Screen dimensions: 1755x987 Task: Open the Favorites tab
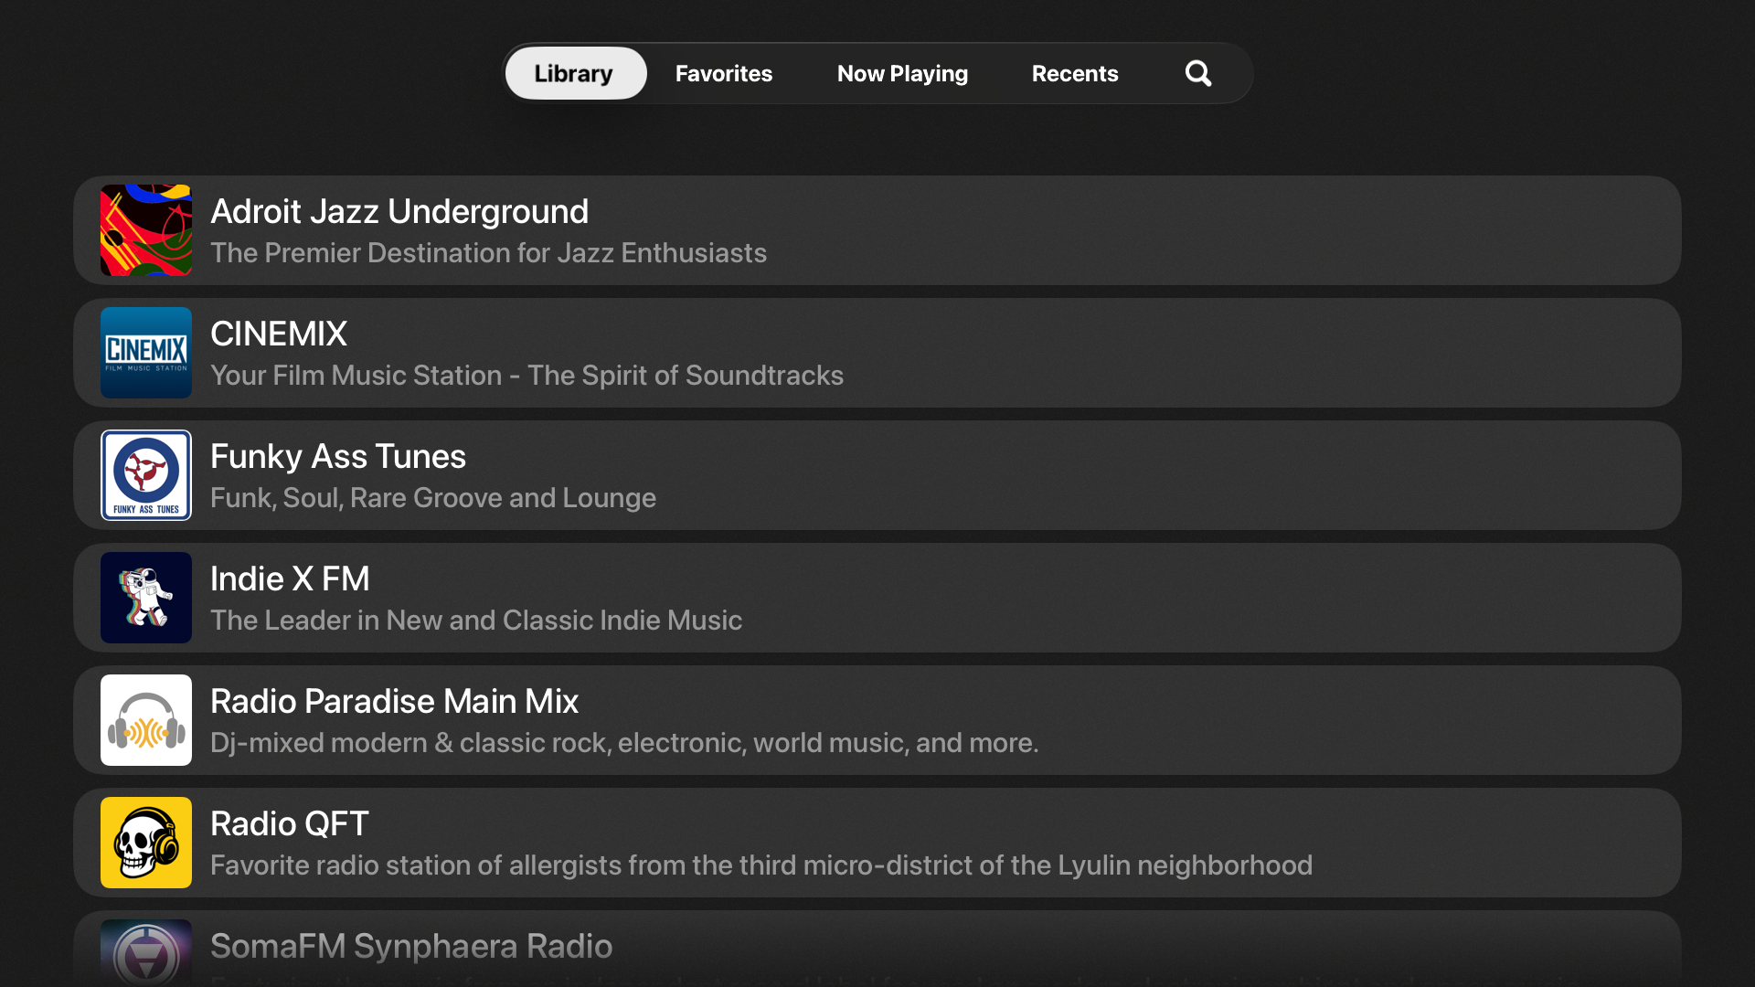(724, 73)
